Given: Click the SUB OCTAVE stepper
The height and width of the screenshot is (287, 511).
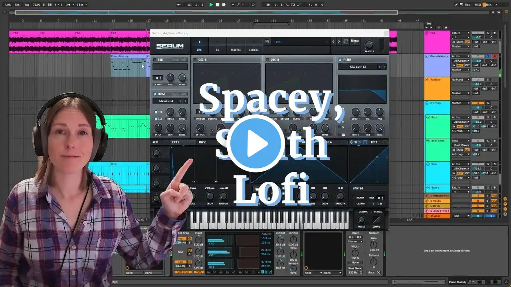Looking at the screenshot, I should coord(158,78).
